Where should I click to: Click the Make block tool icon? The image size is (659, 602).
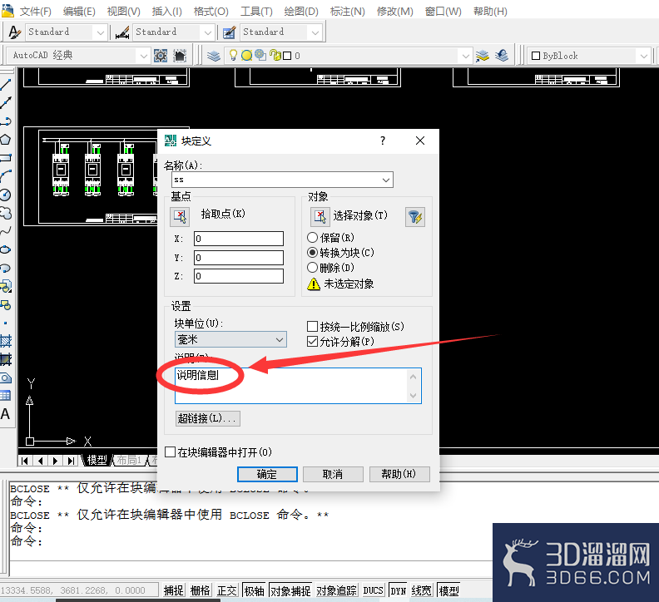(x=6, y=305)
